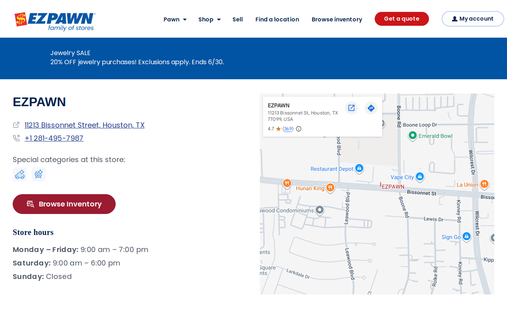Image resolution: width=507 pixels, height=317 pixels.
Task: Click the Emerald Bowl map pin
Action: (412, 136)
